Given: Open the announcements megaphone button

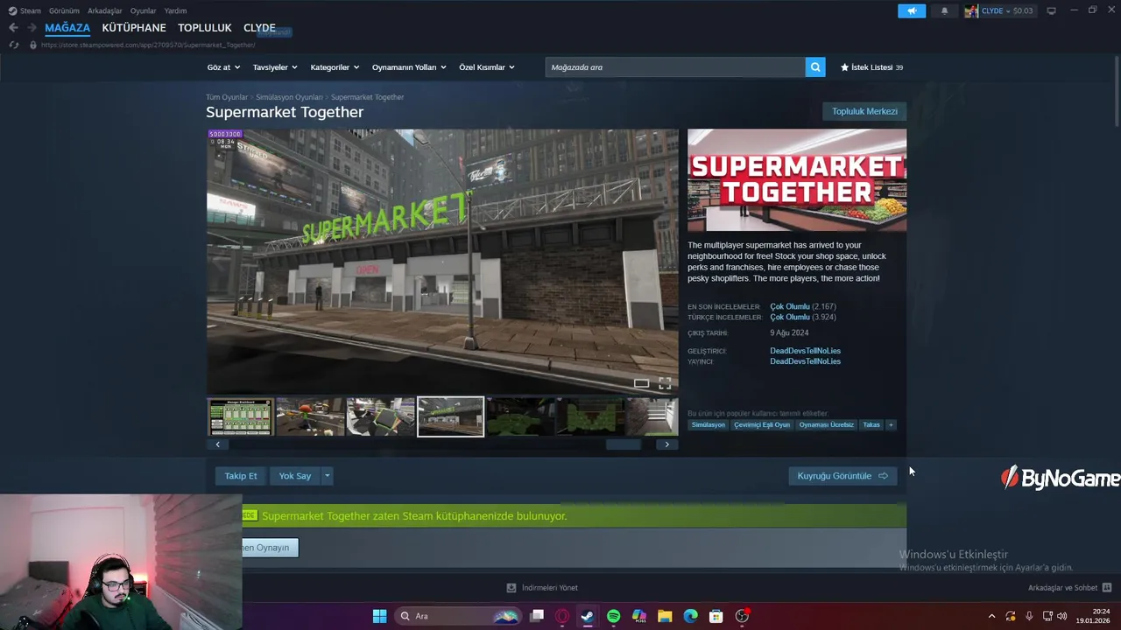Looking at the screenshot, I should 912,10.
